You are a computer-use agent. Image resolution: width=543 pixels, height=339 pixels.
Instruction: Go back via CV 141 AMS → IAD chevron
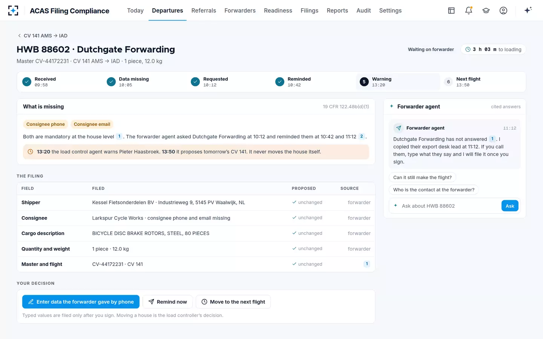(19, 36)
